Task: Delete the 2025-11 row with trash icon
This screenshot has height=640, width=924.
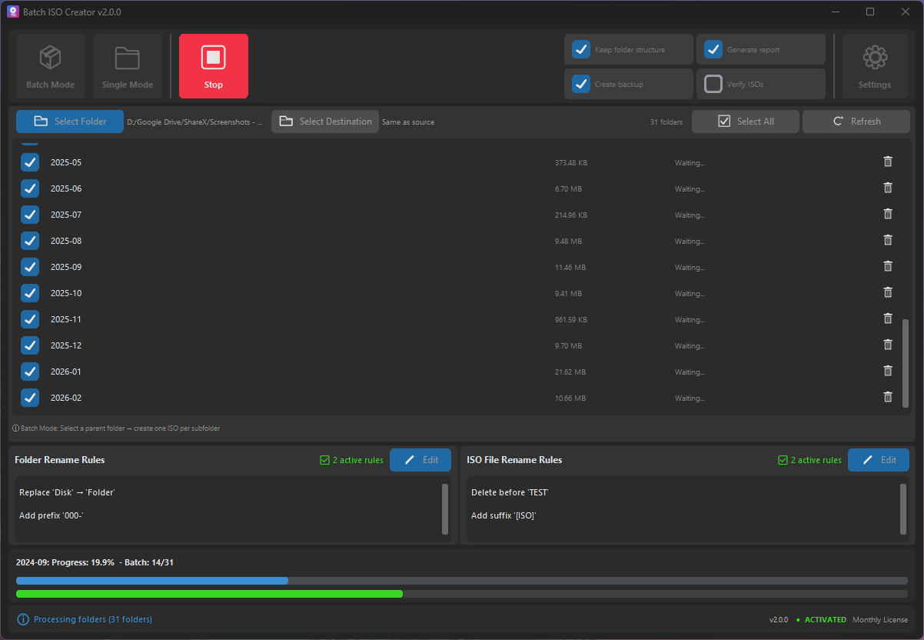Action: click(x=888, y=318)
